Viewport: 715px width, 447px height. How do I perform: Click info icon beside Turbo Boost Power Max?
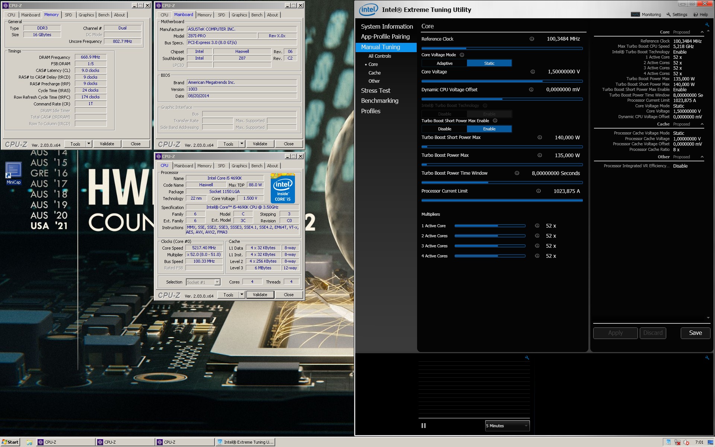(x=540, y=155)
